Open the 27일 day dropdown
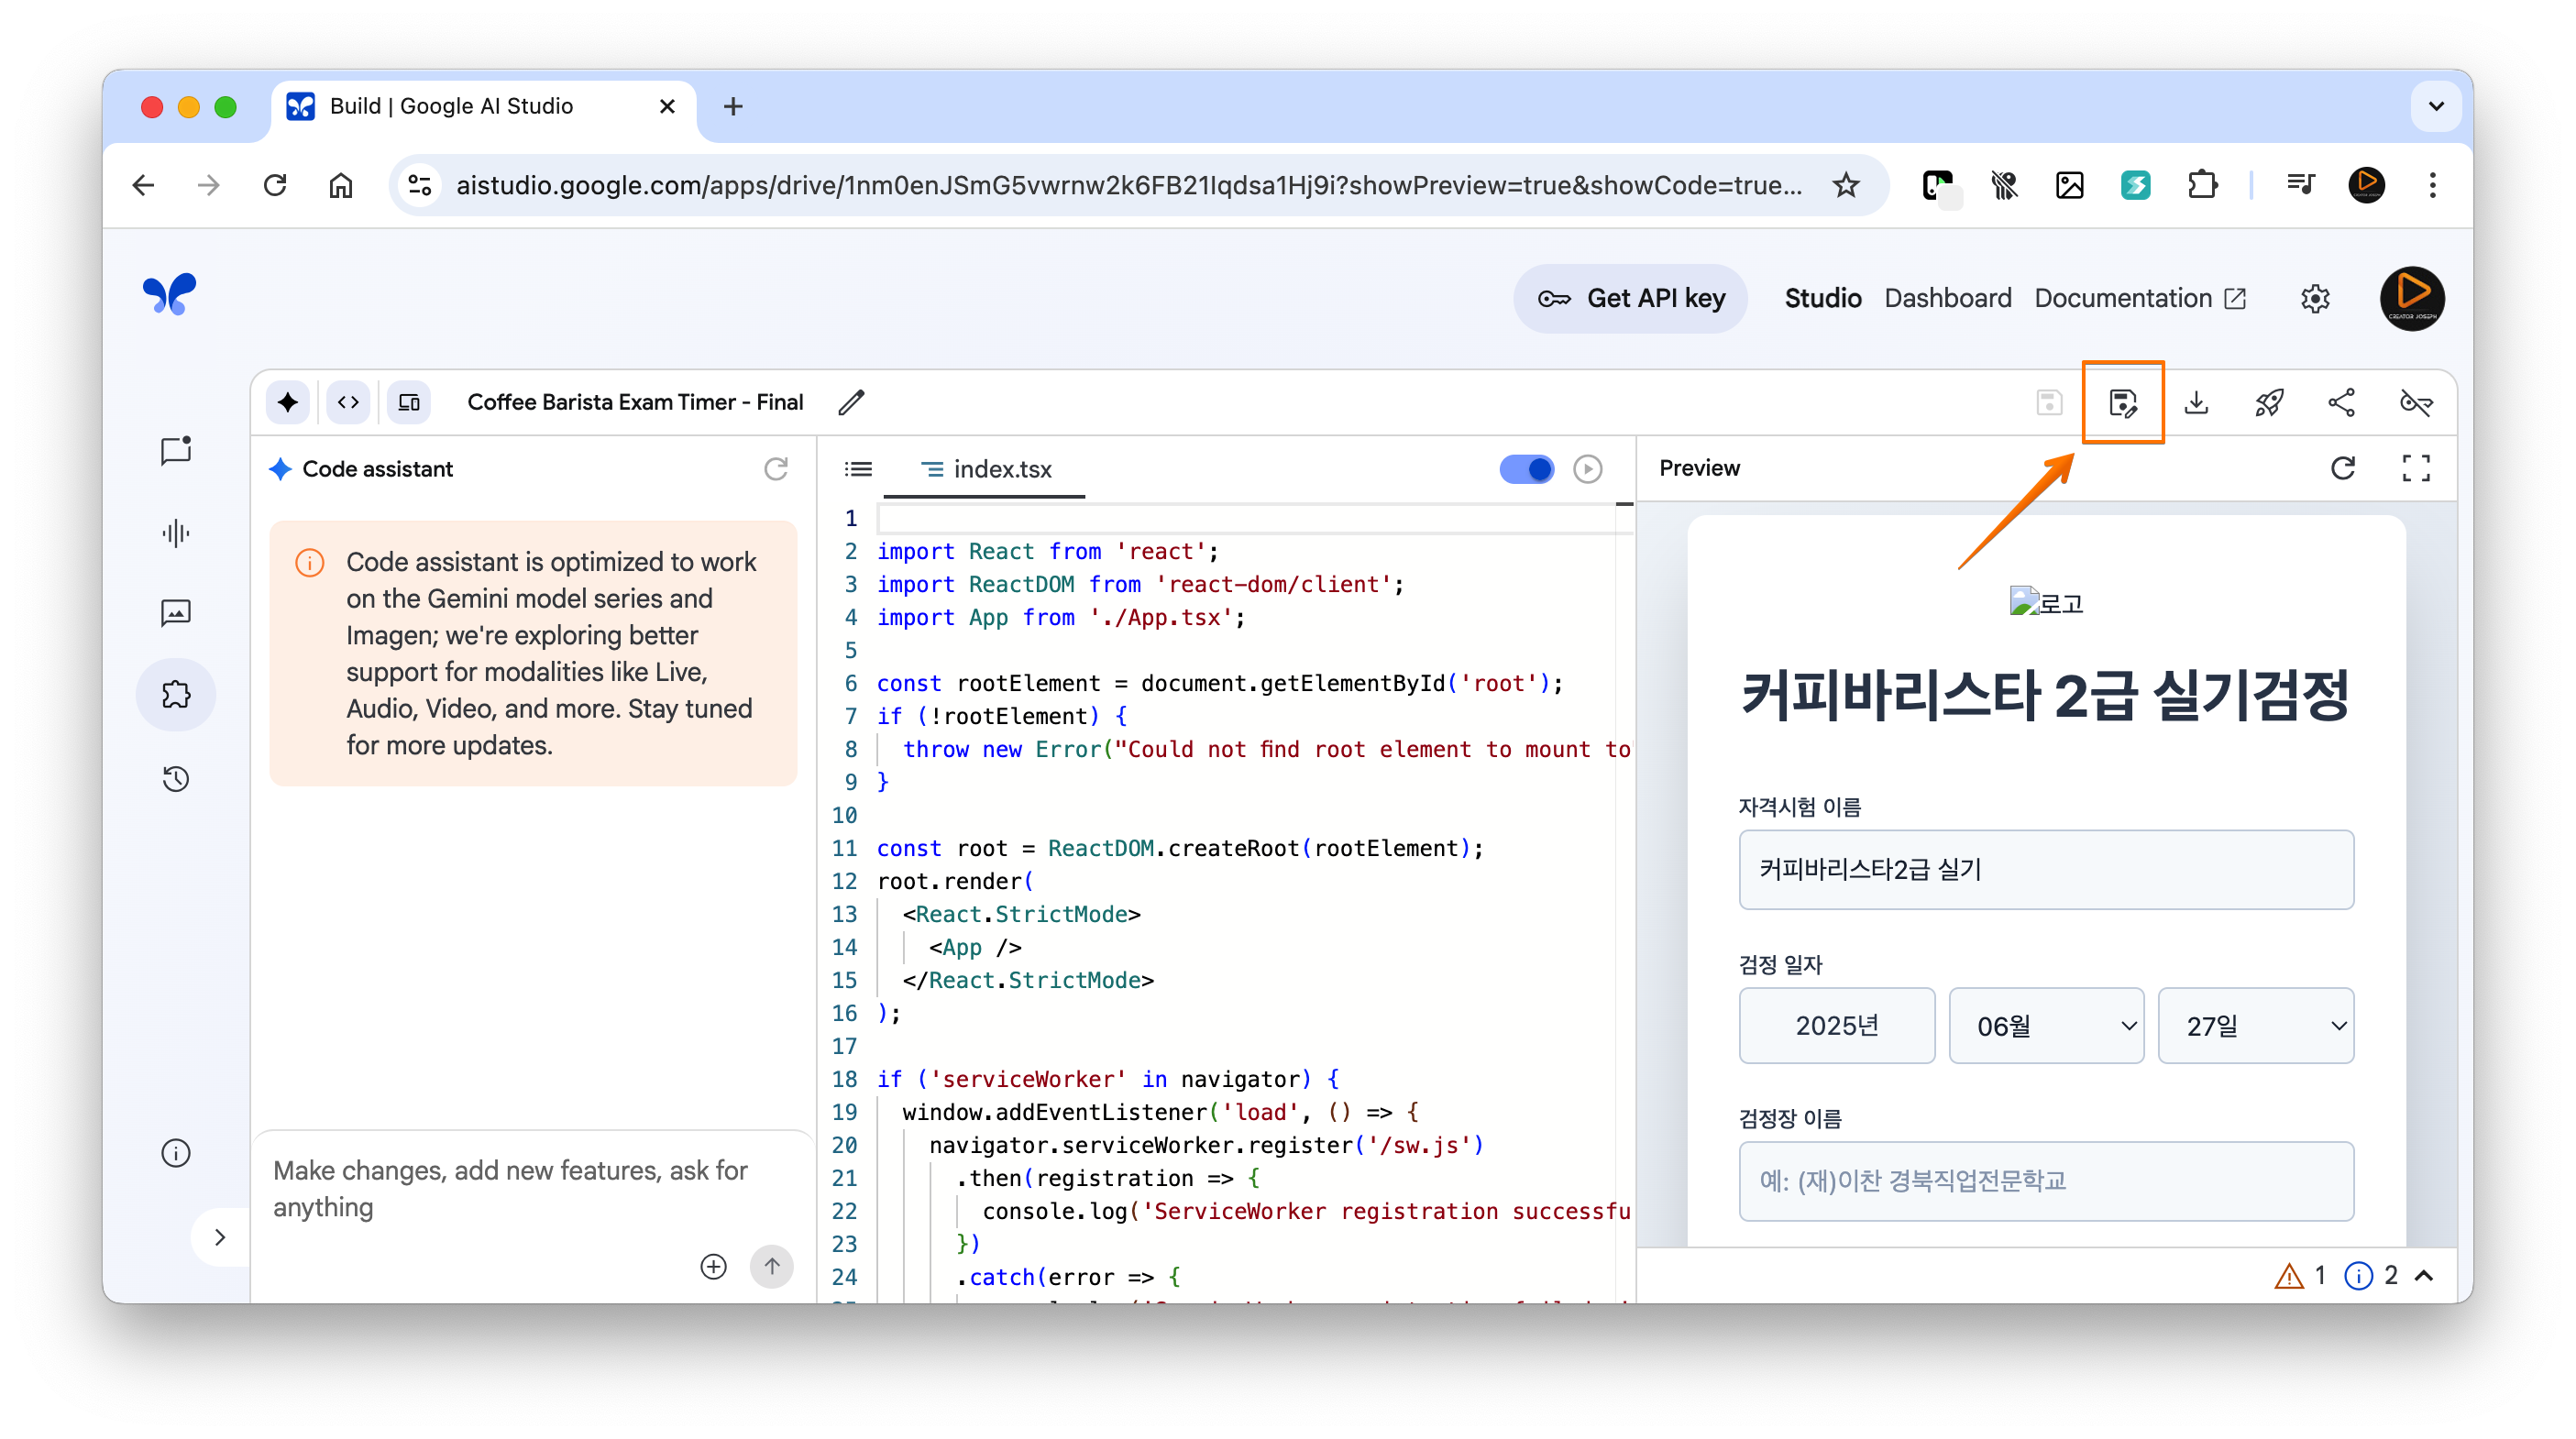Viewport: 2576px width, 1439px height. click(2256, 1026)
